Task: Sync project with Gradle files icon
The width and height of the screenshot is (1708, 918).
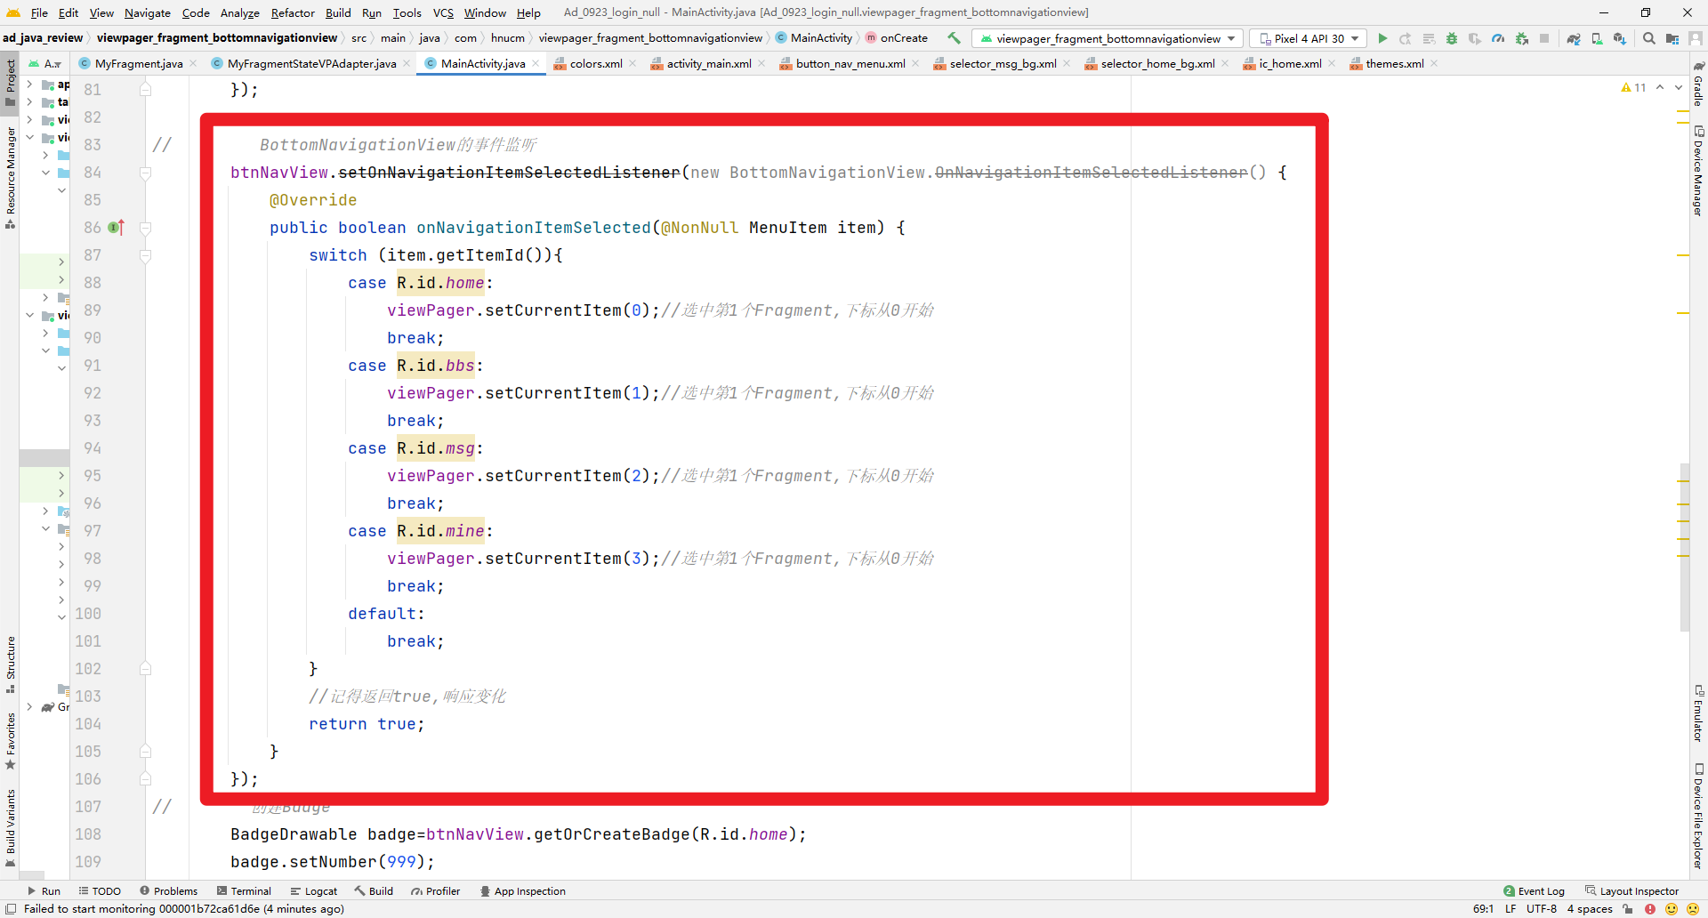Action: pos(1574,38)
